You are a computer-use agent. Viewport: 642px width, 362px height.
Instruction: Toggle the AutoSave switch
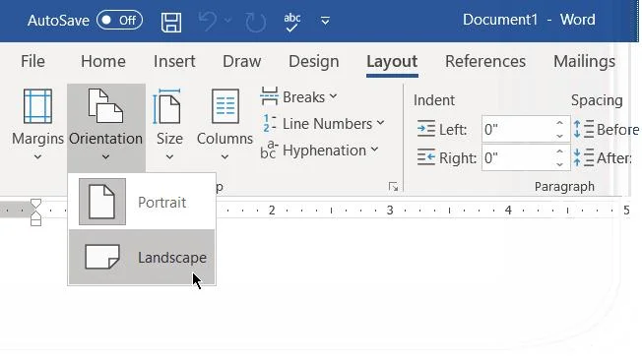click(x=119, y=20)
